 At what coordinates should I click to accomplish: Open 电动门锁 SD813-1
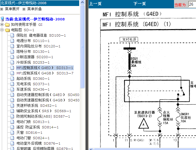33,122
